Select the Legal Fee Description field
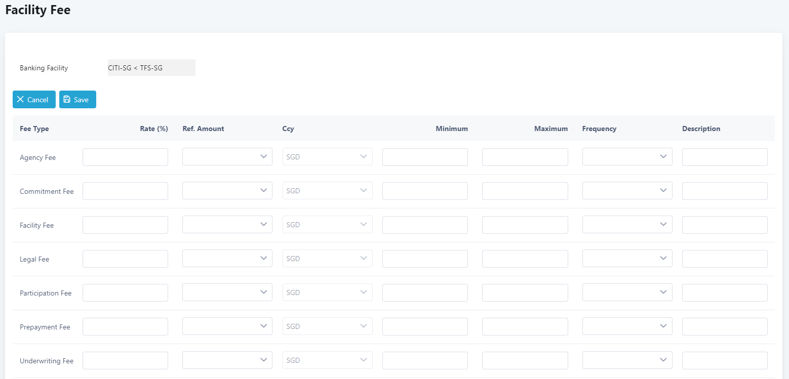 click(724, 259)
